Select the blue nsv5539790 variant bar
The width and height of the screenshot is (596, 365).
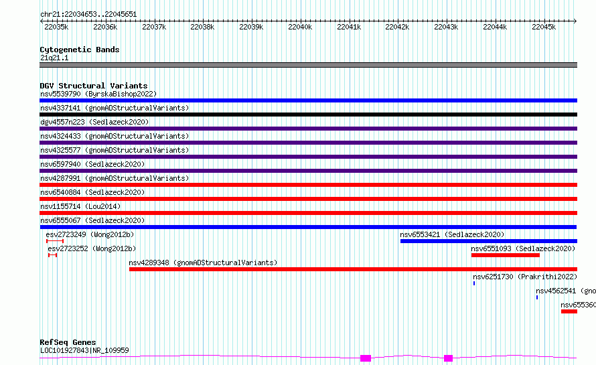(308, 100)
